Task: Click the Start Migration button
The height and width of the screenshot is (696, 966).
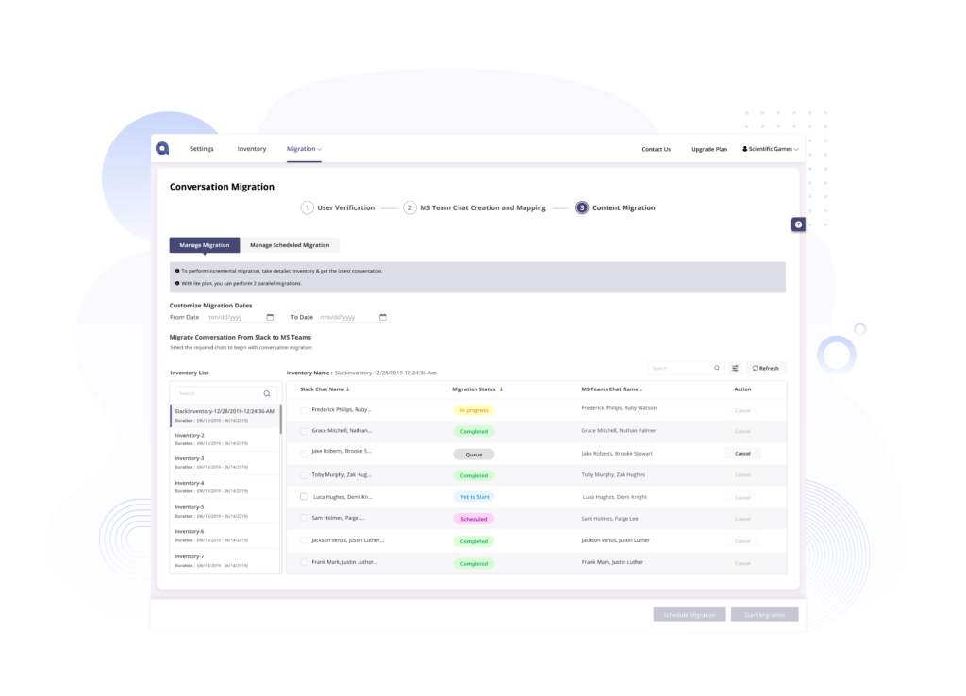Action: tap(764, 614)
